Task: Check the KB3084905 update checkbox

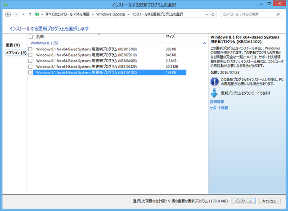Action: coord(30,61)
